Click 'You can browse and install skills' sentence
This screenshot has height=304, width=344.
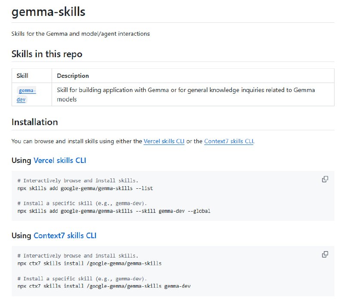coord(133,141)
